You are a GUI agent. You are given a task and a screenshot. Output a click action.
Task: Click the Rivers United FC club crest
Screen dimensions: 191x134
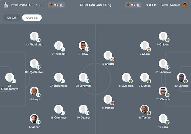tap(6, 5)
